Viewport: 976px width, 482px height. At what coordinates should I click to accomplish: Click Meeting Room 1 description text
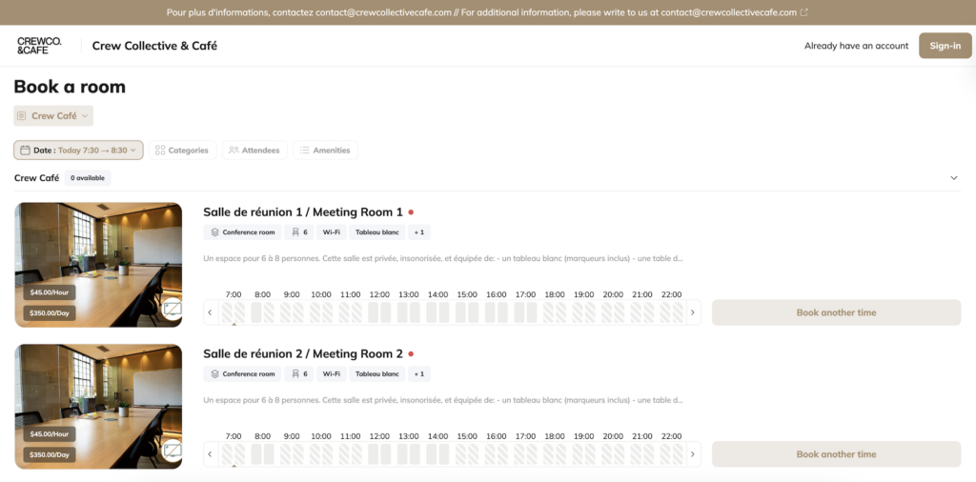pyautogui.click(x=443, y=258)
